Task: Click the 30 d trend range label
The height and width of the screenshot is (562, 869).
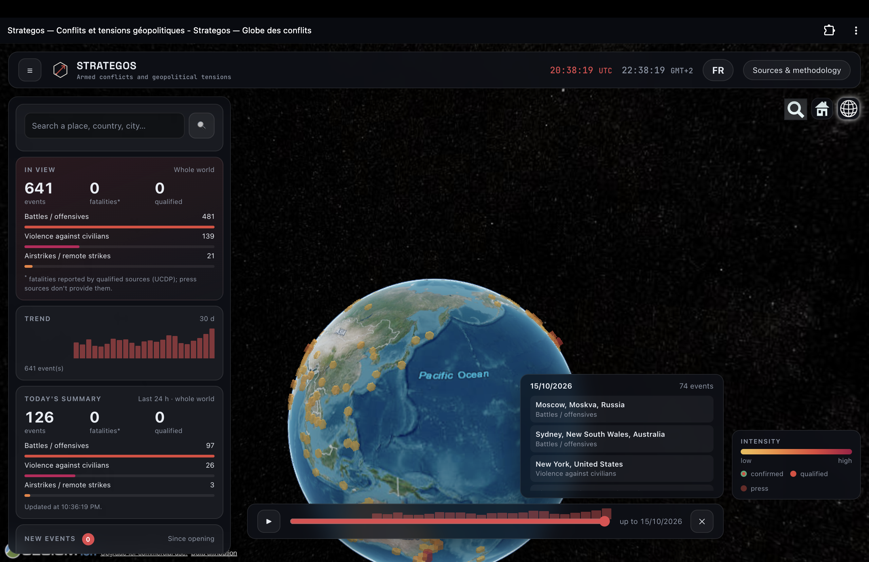Action: click(207, 319)
